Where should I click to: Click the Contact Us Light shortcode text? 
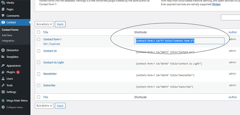169,64
